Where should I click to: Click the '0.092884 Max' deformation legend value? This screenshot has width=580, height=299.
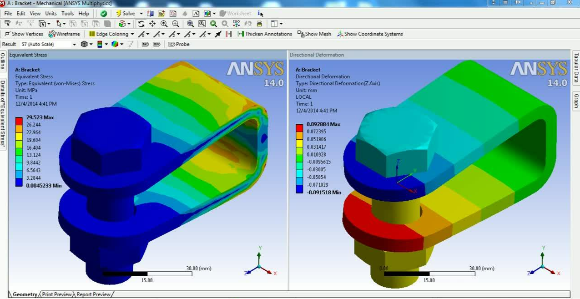[323, 124]
